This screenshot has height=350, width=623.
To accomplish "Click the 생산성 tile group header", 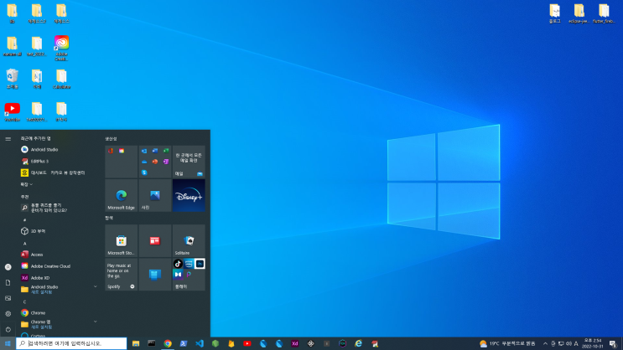I will [111, 139].
